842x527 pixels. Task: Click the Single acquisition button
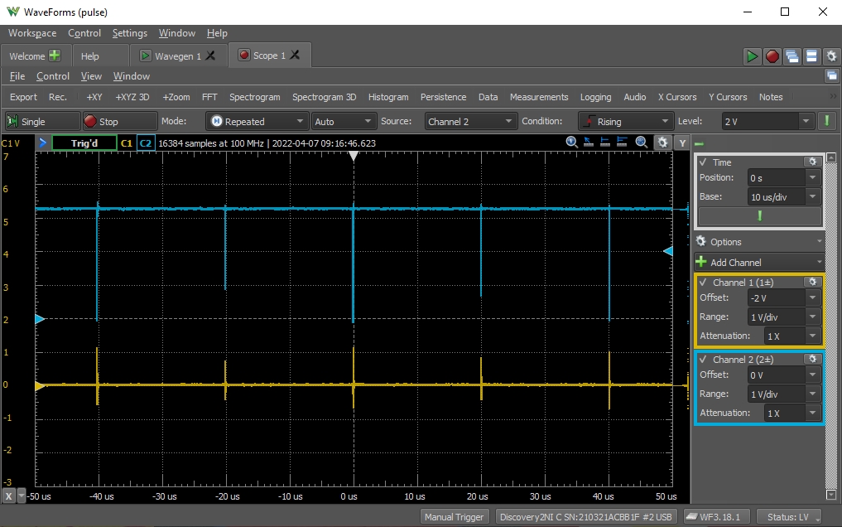pyautogui.click(x=41, y=122)
